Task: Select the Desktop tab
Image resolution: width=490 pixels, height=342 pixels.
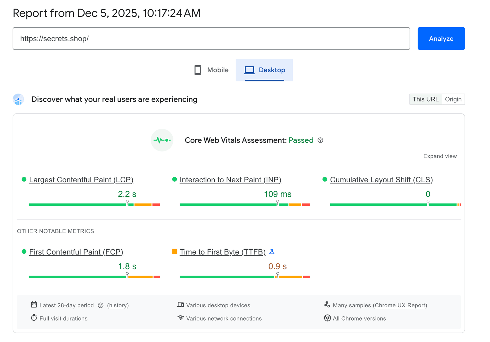Action: click(265, 70)
